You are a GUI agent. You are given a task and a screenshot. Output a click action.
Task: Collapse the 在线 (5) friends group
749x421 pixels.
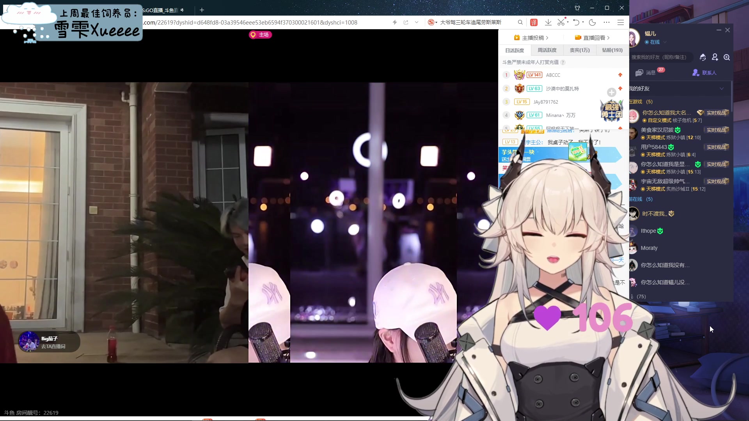(641, 199)
